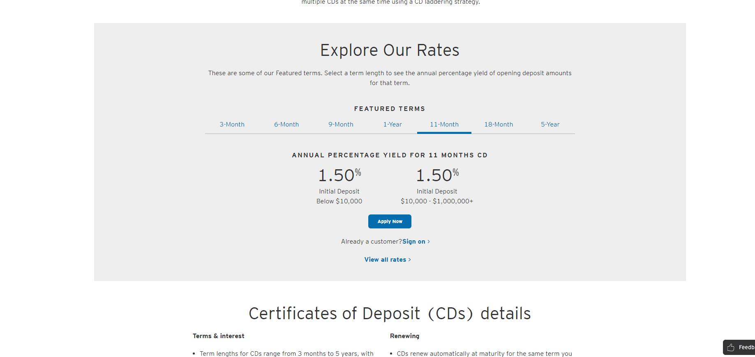Click the 'Annual Percentage Yield for 11 Months CD' heading

pos(390,155)
